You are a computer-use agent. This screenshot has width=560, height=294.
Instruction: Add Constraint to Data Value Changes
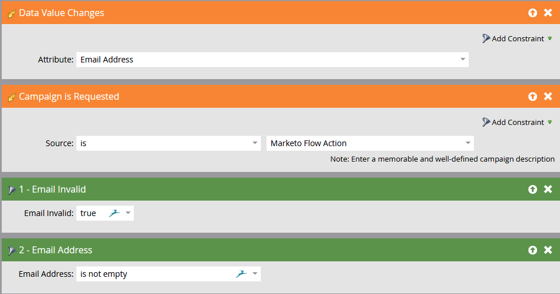point(517,38)
